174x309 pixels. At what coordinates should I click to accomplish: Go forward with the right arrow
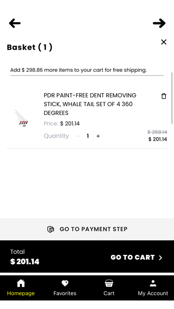(x=159, y=23)
